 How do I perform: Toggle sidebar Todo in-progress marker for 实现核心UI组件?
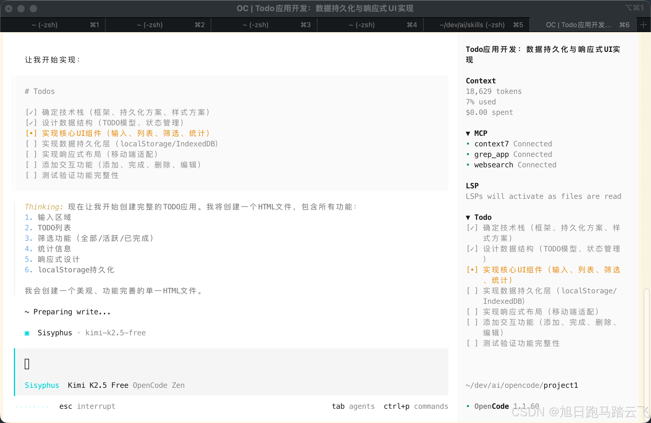472,270
